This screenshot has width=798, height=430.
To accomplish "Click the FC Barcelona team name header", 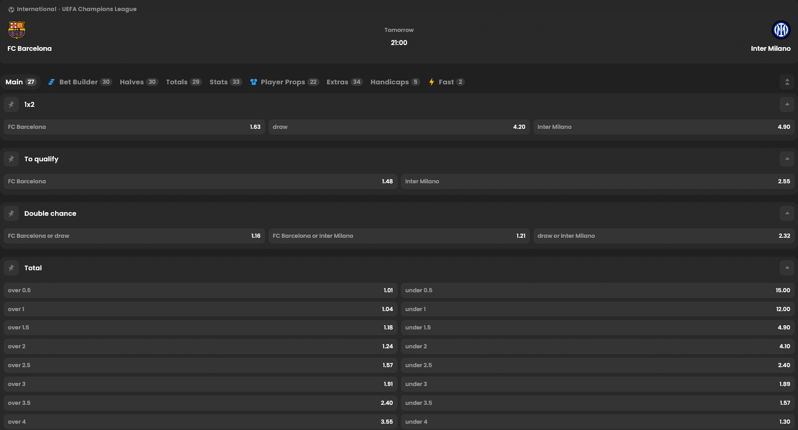I will pos(29,49).
